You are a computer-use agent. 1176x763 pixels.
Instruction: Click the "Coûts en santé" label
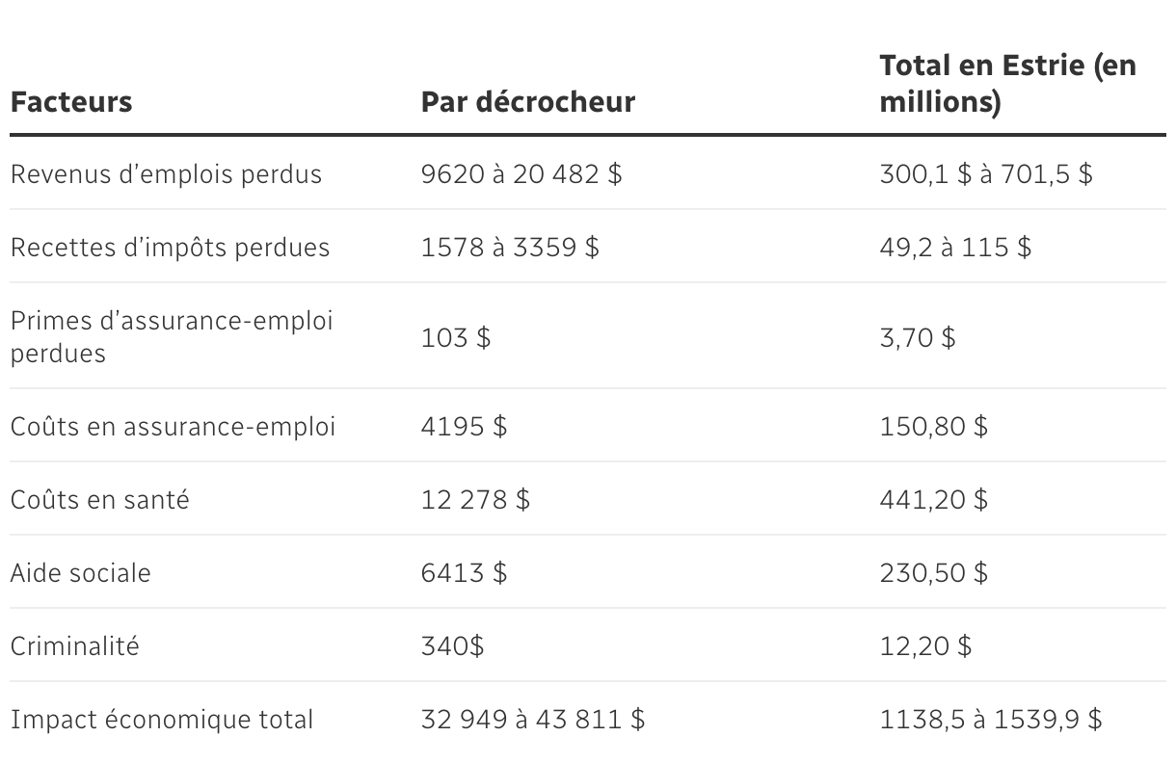(99, 500)
